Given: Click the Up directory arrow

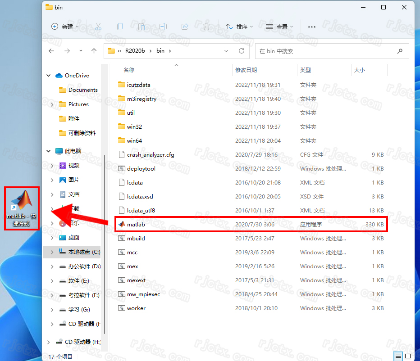Looking at the screenshot, I should (94, 51).
